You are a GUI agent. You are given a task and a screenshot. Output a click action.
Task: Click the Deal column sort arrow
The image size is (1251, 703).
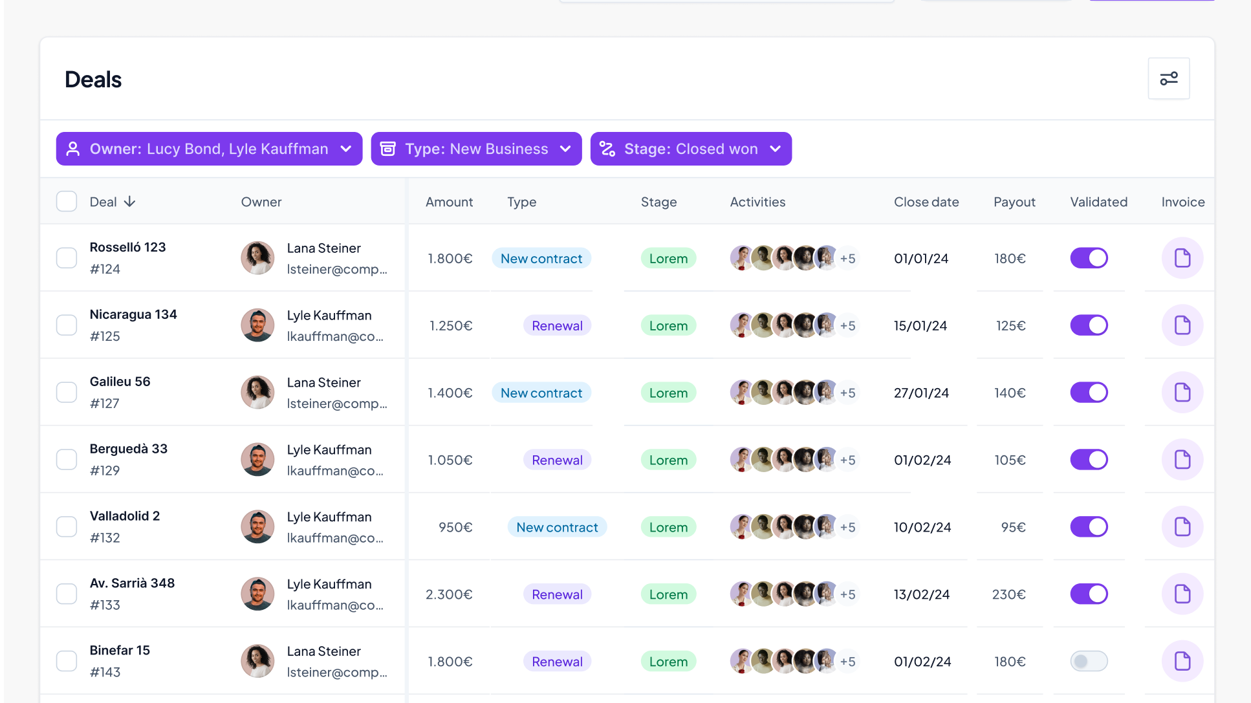coord(129,202)
